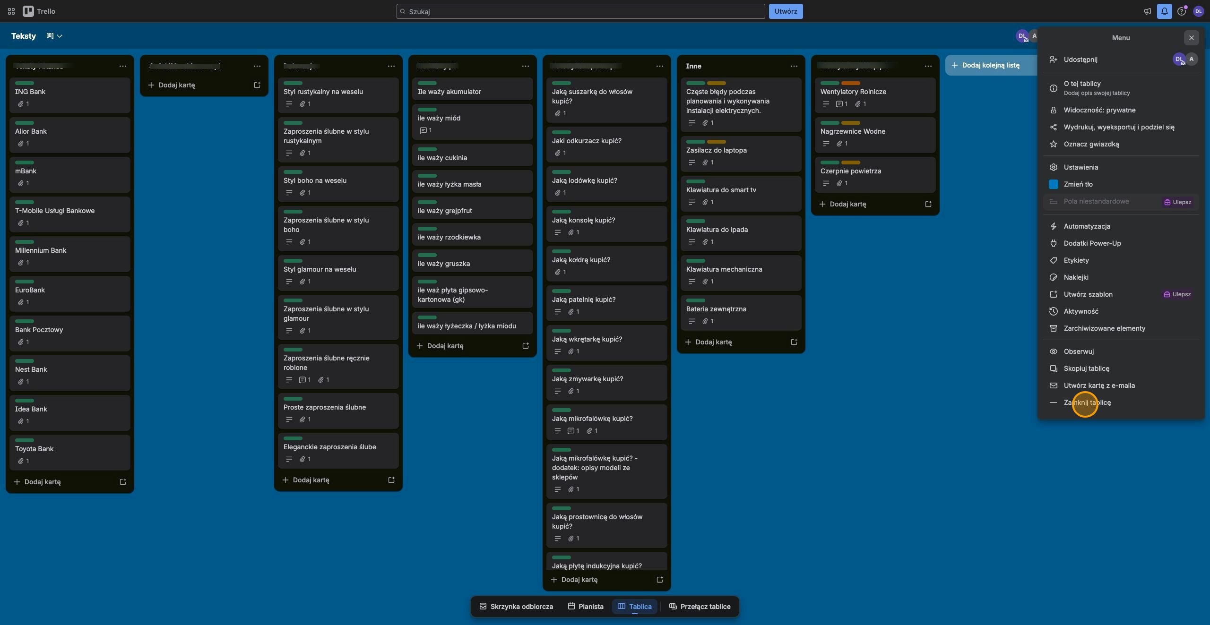
Task: Click the megaphone feedback icon
Action: (1148, 11)
